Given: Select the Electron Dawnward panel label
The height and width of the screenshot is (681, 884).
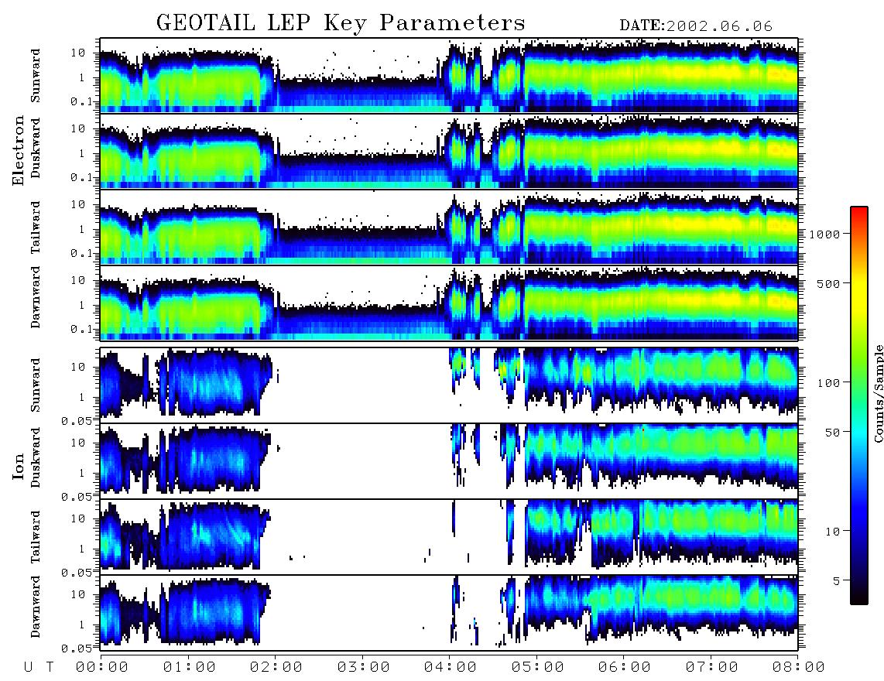Looking at the screenshot, I should point(36,297).
